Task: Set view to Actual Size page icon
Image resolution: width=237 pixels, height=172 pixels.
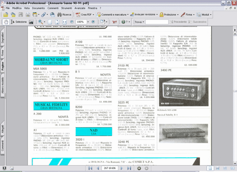Action: (50, 22)
